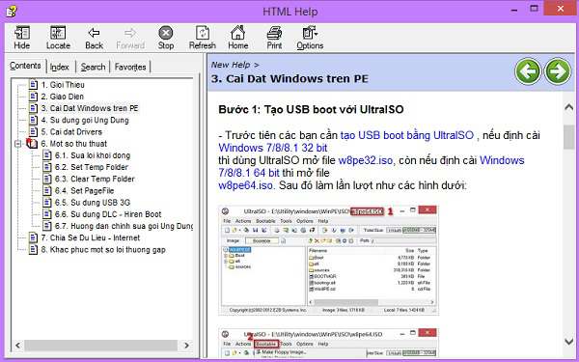This screenshot has height=362, width=579.
Task: Click the heading 'Bước 1: Tạo USB boot với UltraISO'
Action: click(x=311, y=110)
